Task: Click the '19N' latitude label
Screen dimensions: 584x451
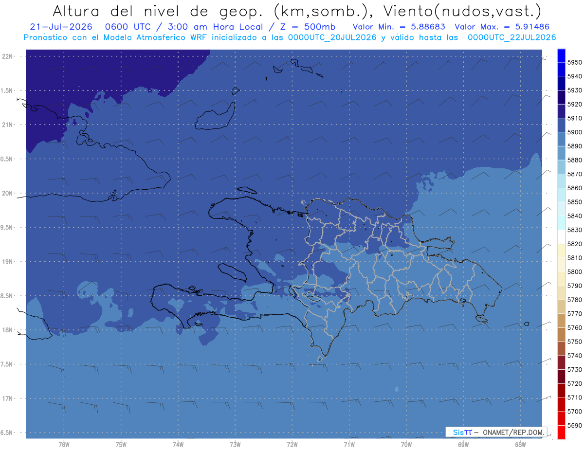Action: [7, 262]
